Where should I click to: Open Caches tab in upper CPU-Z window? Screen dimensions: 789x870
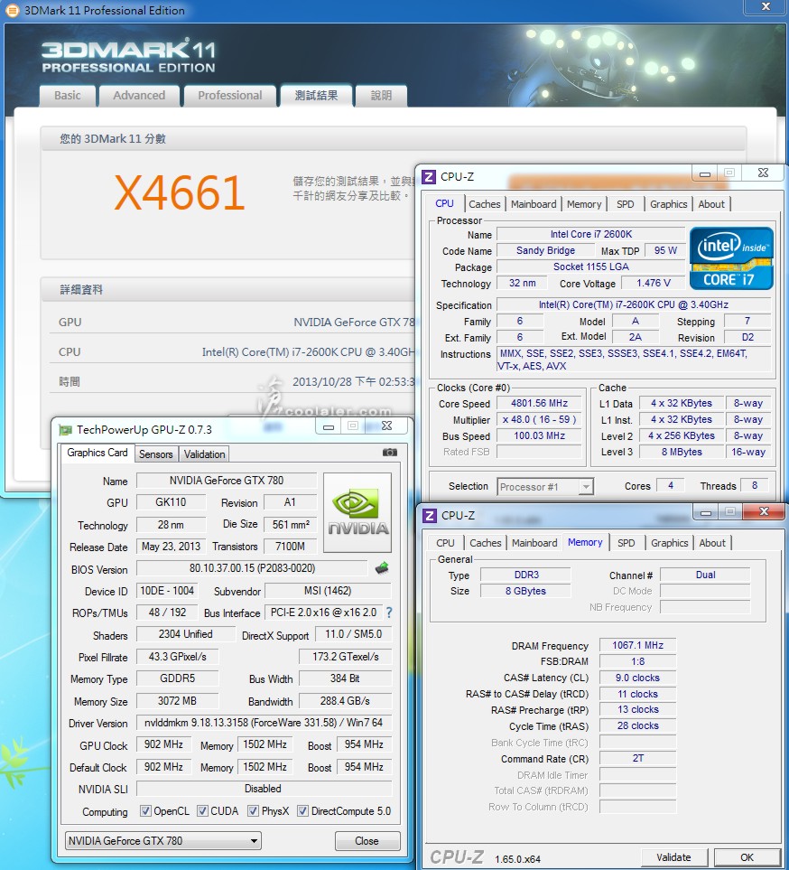485,204
